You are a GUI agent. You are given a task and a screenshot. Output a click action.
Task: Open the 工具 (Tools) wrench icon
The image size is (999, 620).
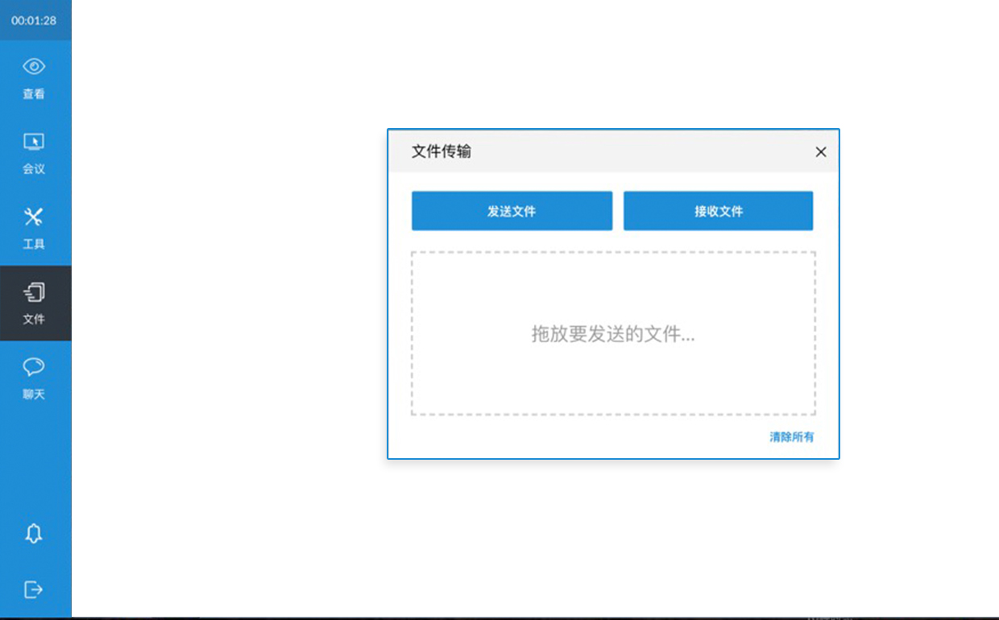pyautogui.click(x=34, y=217)
